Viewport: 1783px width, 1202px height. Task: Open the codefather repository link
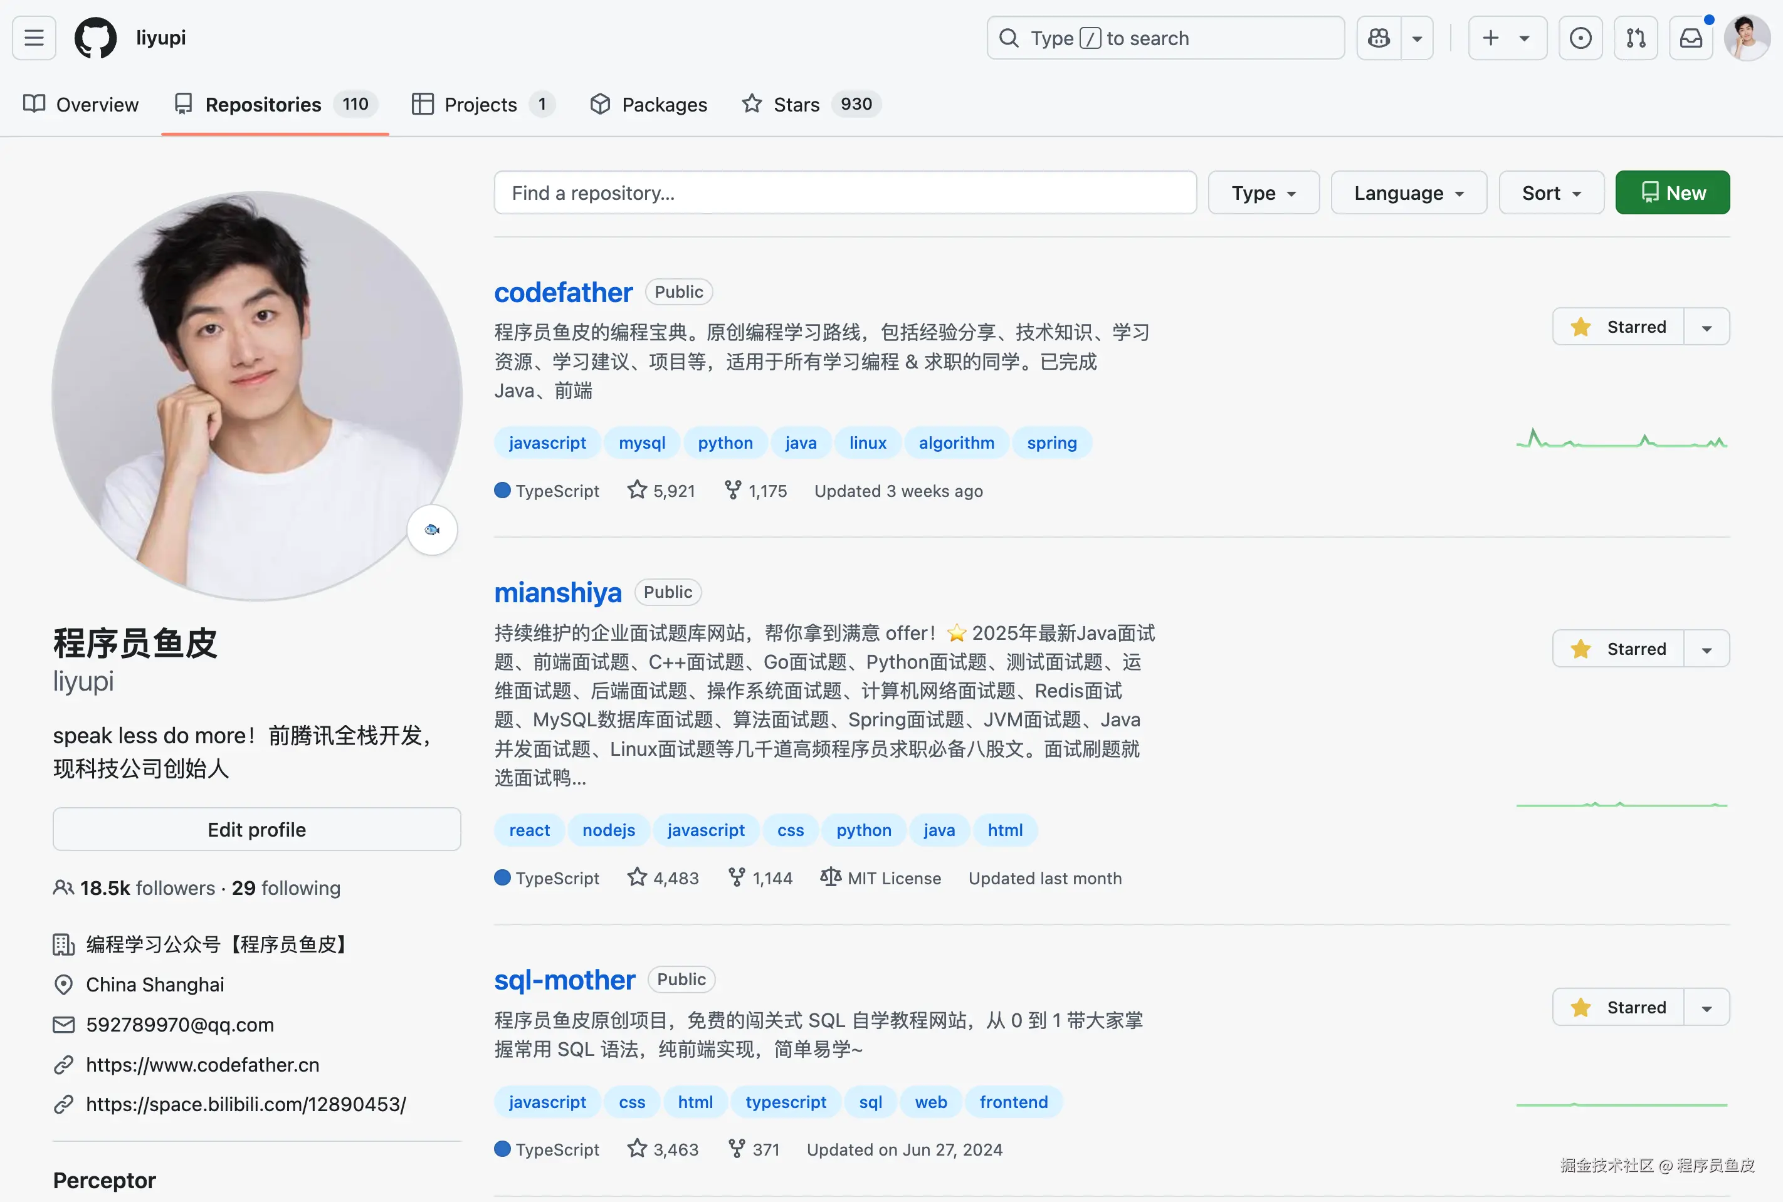[563, 292]
